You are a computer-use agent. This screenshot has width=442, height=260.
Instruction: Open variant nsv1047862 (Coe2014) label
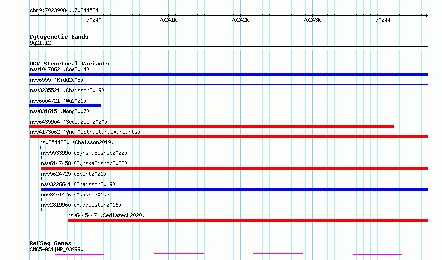(x=60, y=69)
